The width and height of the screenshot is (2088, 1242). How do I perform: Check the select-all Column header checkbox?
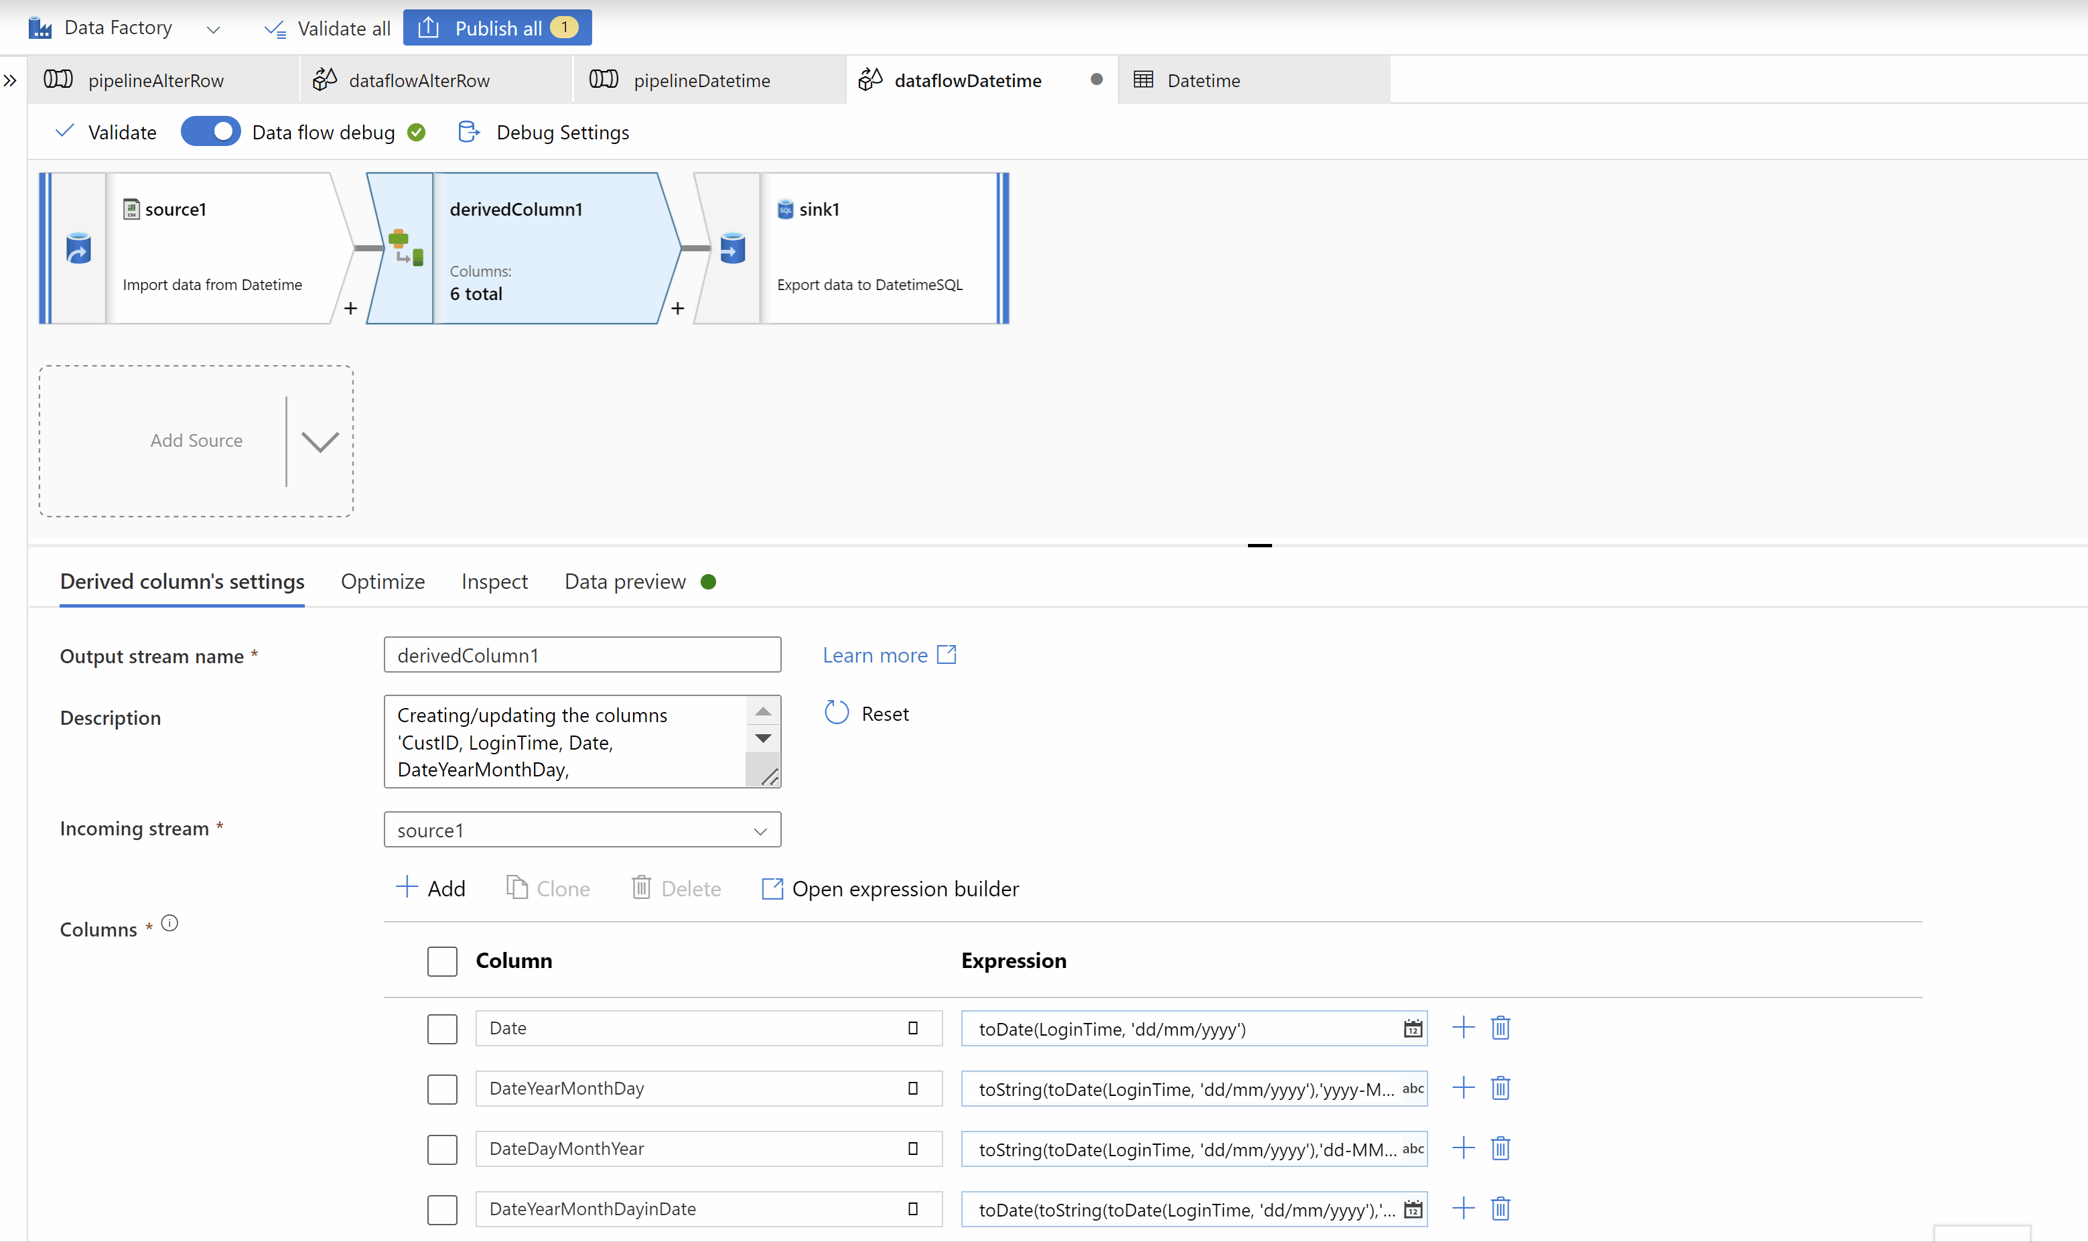442,961
